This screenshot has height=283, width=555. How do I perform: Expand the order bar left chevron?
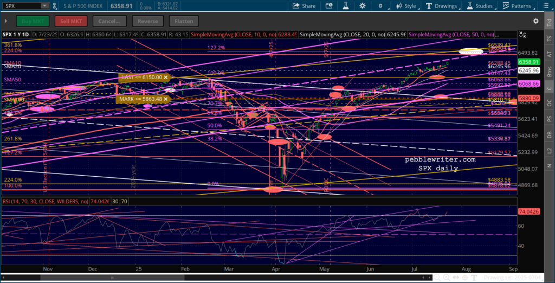5,21
